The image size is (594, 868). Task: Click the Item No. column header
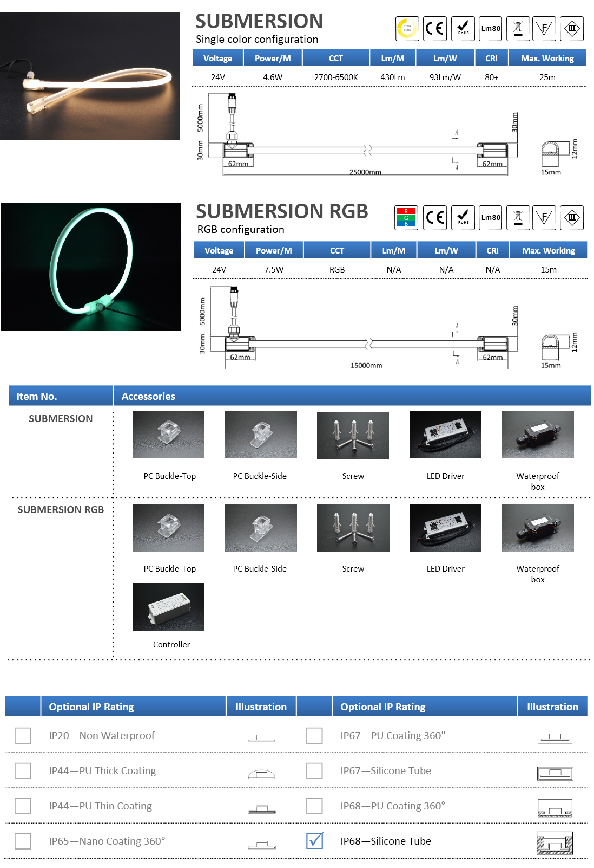(37, 396)
